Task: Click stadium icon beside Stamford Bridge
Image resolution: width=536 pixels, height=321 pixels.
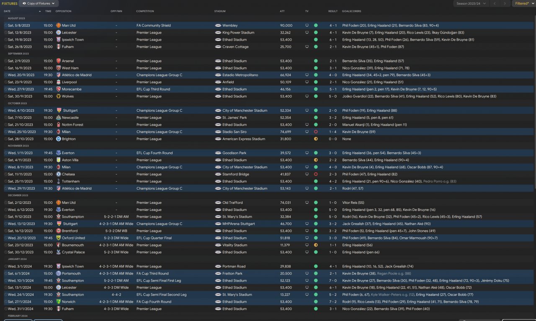Action: 218,175
